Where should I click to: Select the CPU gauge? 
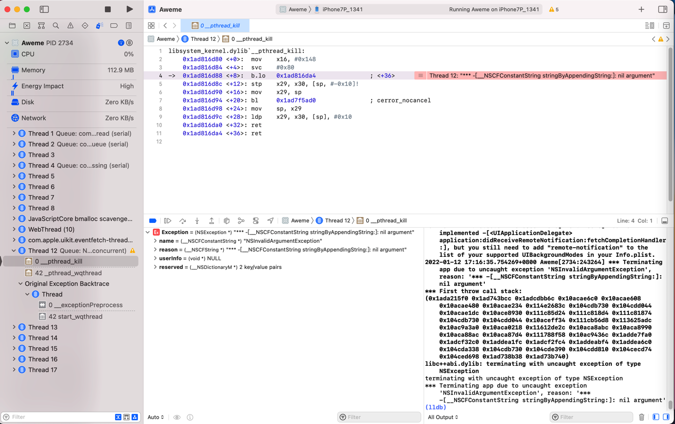coord(72,54)
